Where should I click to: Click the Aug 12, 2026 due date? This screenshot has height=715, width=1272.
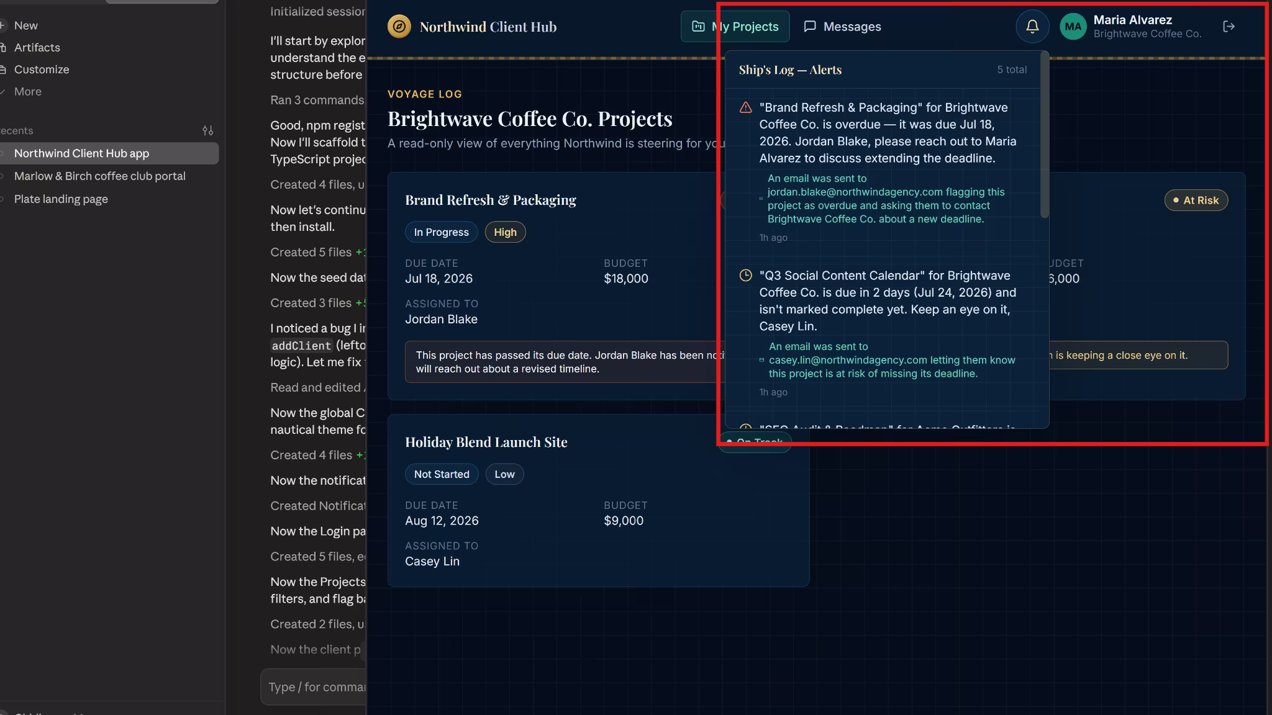click(442, 521)
